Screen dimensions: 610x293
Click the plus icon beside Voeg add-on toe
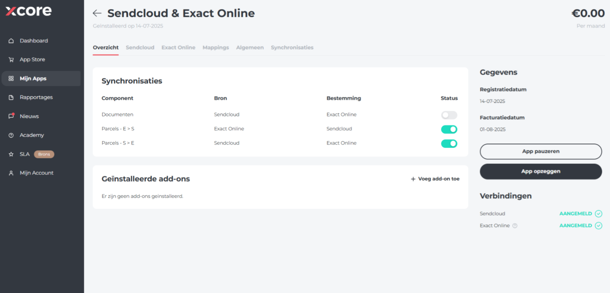pyautogui.click(x=413, y=179)
